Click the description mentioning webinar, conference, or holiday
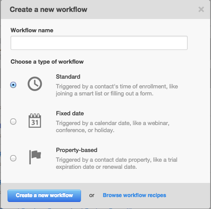Viewport: 211px width, 209px height. click(113, 127)
